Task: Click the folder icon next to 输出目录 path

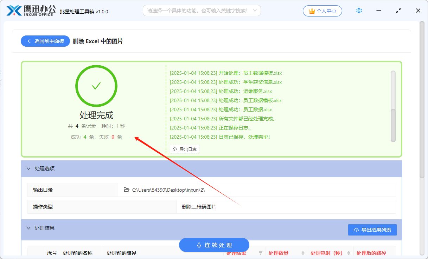Action: pos(127,190)
